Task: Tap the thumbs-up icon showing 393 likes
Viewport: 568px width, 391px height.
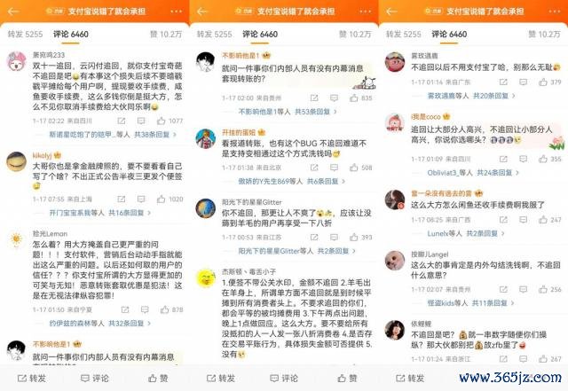Action: pos(353,237)
